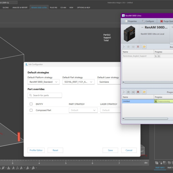Click the build queue Name column header
The width and height of the screenshot is (173, 173).
click(x=138, y=52)
